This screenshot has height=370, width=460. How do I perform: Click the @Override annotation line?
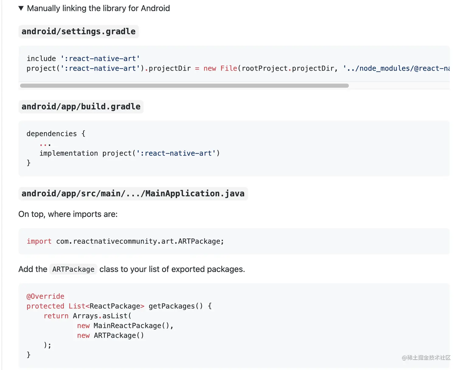click(46, 296)
